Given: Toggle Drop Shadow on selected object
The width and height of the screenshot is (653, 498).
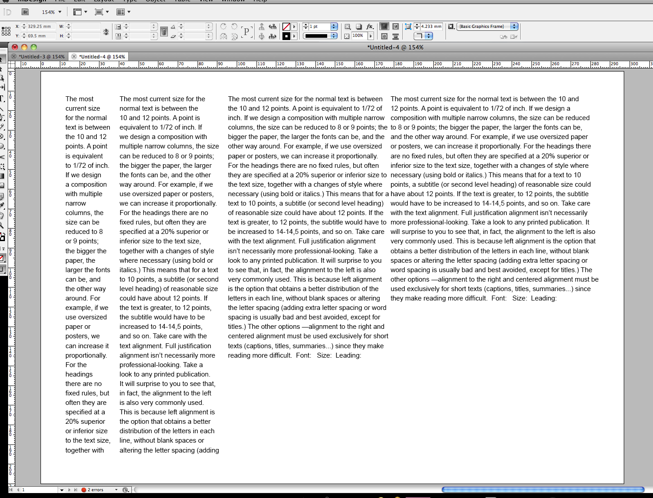Looking at the screenshot, I should [x=359, y=27].
